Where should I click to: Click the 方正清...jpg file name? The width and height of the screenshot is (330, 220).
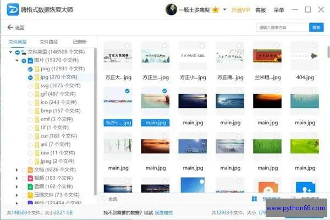230,78
